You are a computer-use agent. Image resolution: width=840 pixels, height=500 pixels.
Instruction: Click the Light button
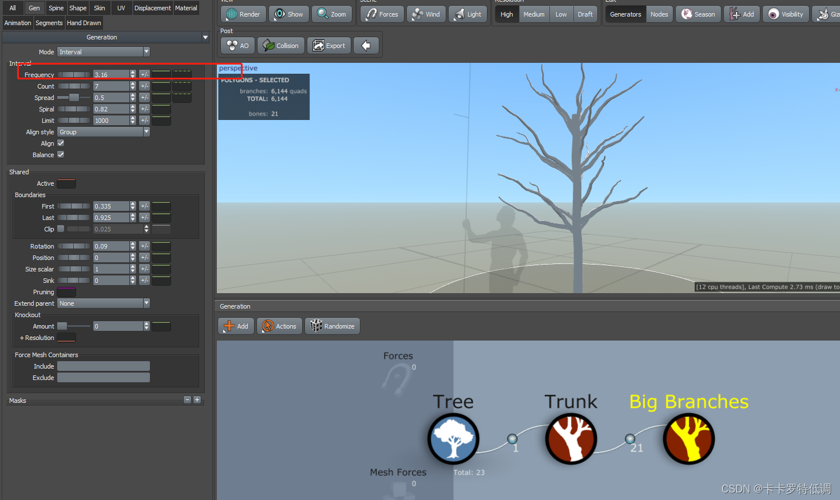tap(467, 14)
